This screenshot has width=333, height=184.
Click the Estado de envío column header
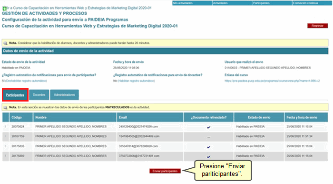click(259, 117)
